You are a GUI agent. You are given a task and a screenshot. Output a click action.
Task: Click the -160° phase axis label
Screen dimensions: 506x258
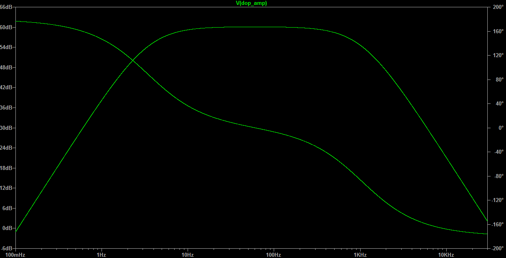click(498, 224)
